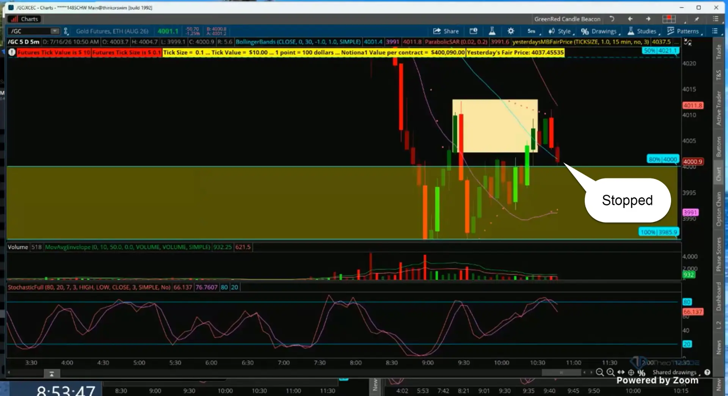
Task: Open the Option Chain sidebar tab
Action: click(x=719, y=209)
